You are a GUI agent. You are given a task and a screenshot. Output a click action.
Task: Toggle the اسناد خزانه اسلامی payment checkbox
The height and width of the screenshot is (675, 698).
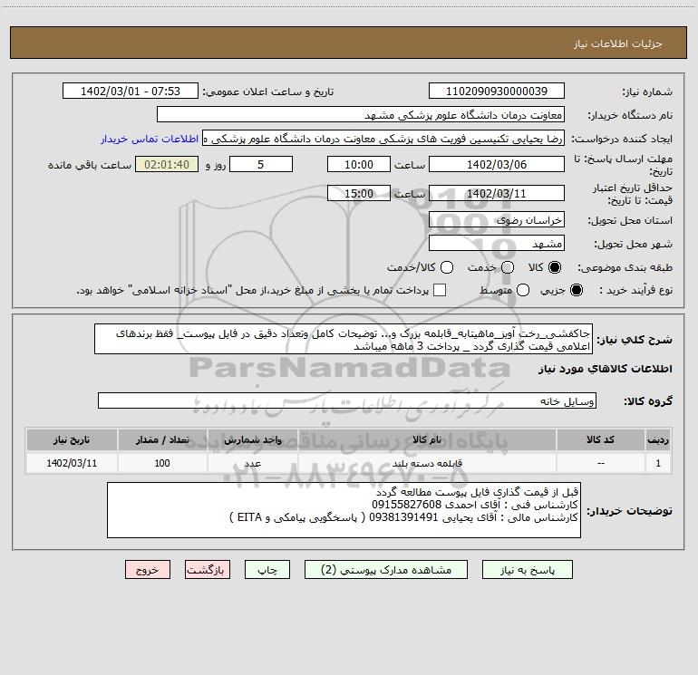[x=440, y=290]
